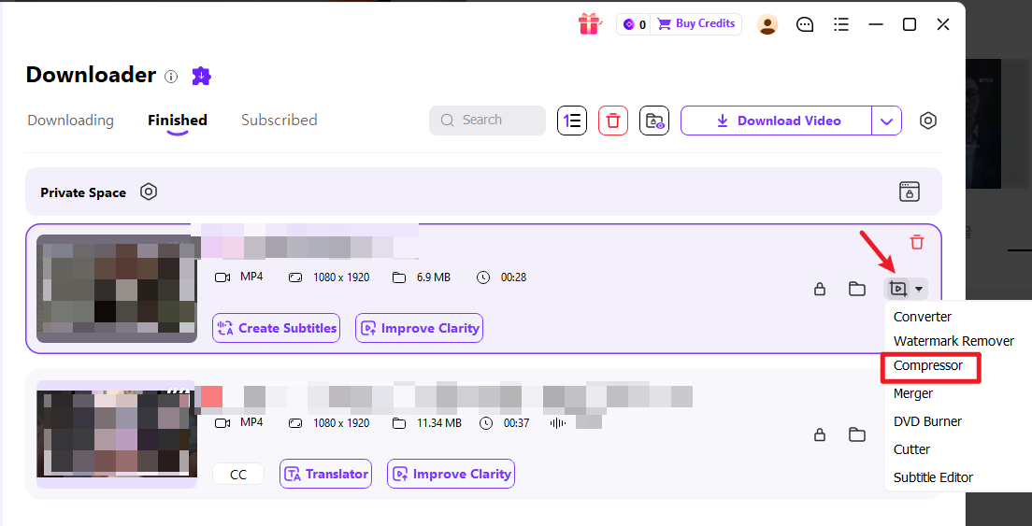The width and height of the screenshot is (1032, 526).
Task: Click the Private Space label
Action: click(x=83, y=192)
